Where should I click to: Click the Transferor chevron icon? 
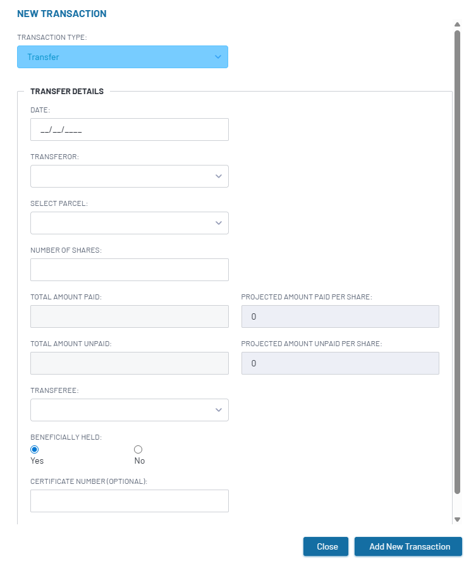pos(219,176)
